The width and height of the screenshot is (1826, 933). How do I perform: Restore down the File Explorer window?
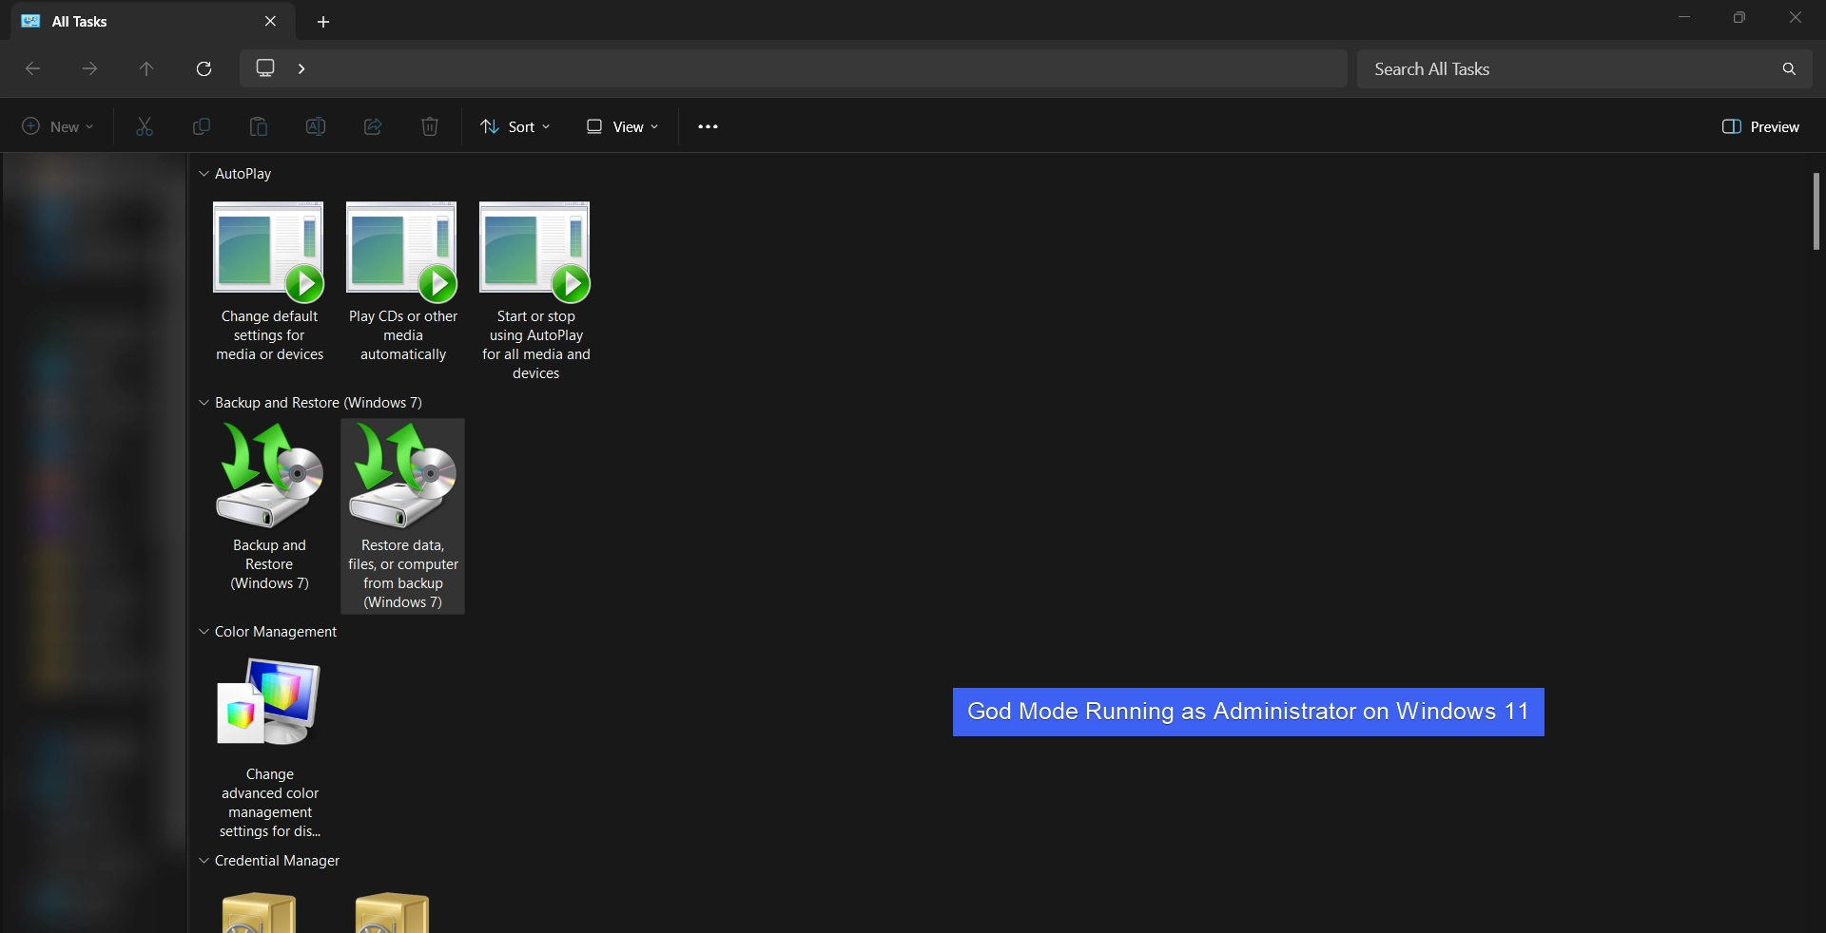point(1739,17)
